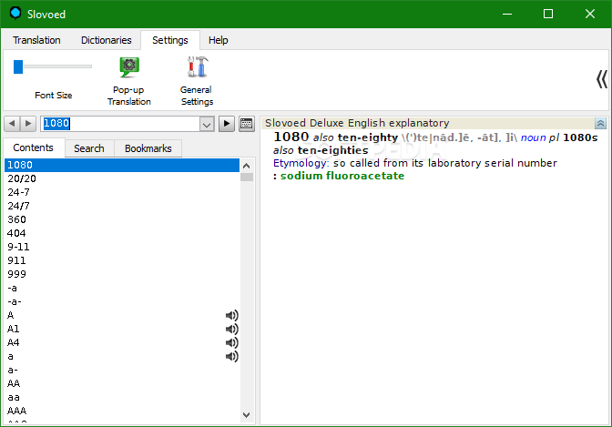
Task: Collapse the ribbon with double chevron
Action: point(601,79)
